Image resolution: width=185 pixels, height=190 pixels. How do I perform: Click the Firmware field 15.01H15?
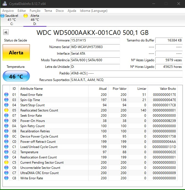click(95, 40)
